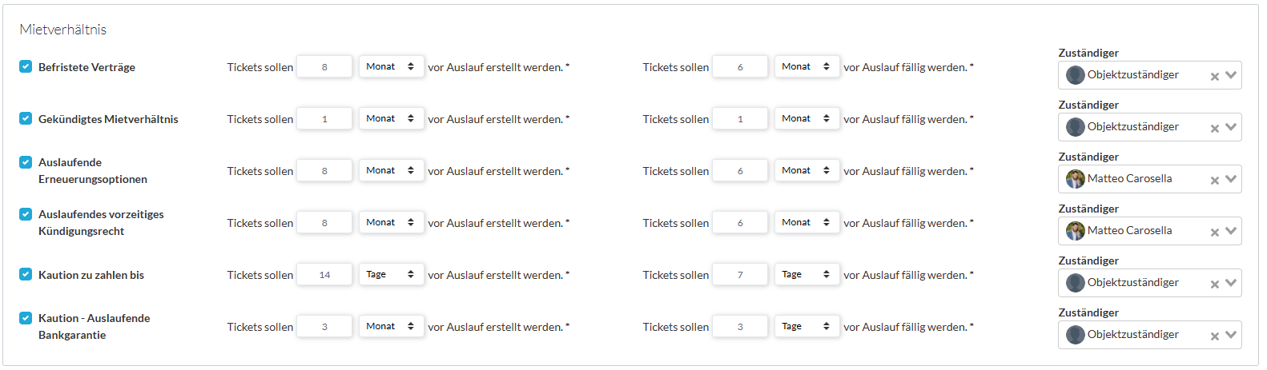Image resolution: width=1267 pixels, height=370 pixels.
Task: Click the due value field for Befristete Verträge
Action: click(x=740, y=67)
